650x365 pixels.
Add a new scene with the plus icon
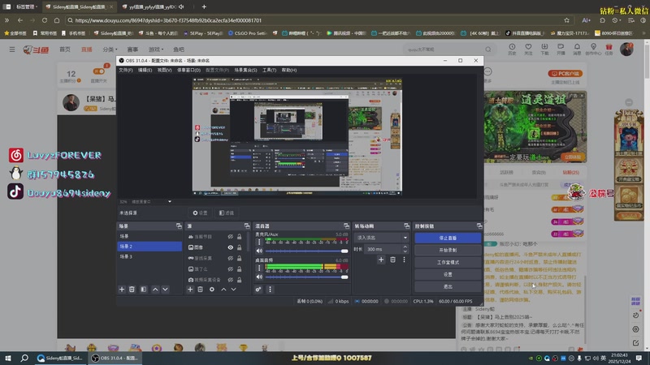[122, 289]
